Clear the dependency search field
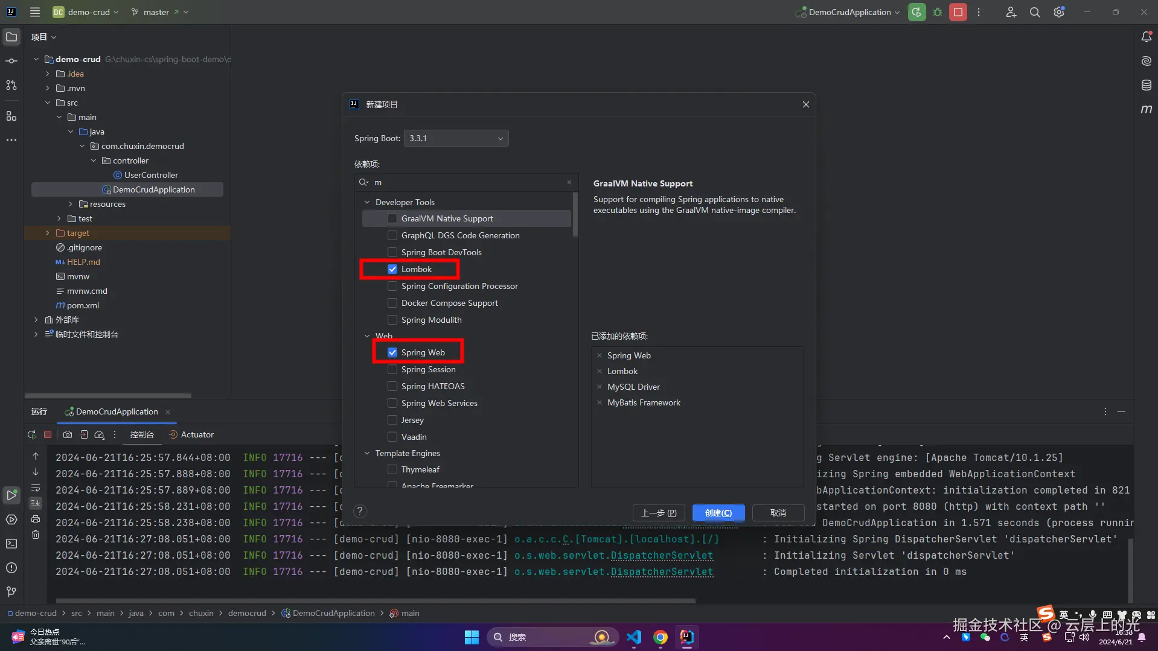 pyautogui.click(x=569, y=182)
